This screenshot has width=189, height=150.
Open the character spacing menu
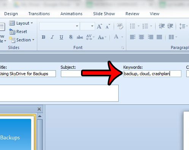click(90, 37)
